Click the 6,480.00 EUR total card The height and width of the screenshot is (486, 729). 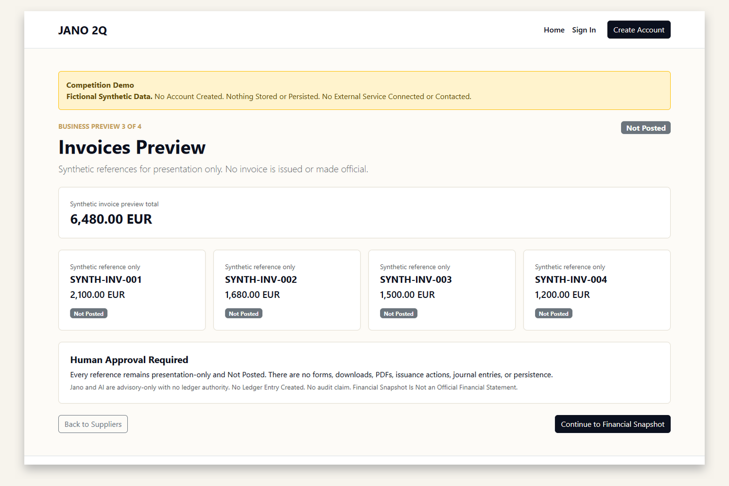(x=364, y=213)
